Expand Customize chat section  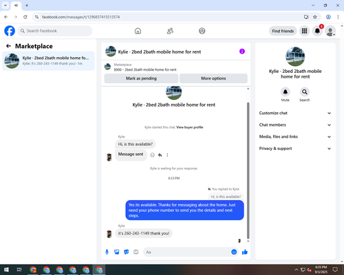[x=295, y=113]
